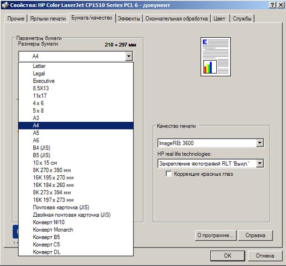Open the Закрепление фотографий RLT dropdown

pyautogui.click(x=260, y=163)
